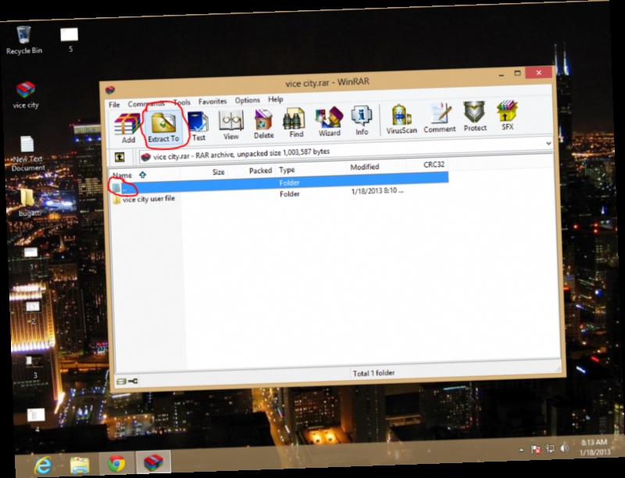Screen dimensions: 625x478
Task: Select the bugatti folder on desktop
Action: pos(28,202)
